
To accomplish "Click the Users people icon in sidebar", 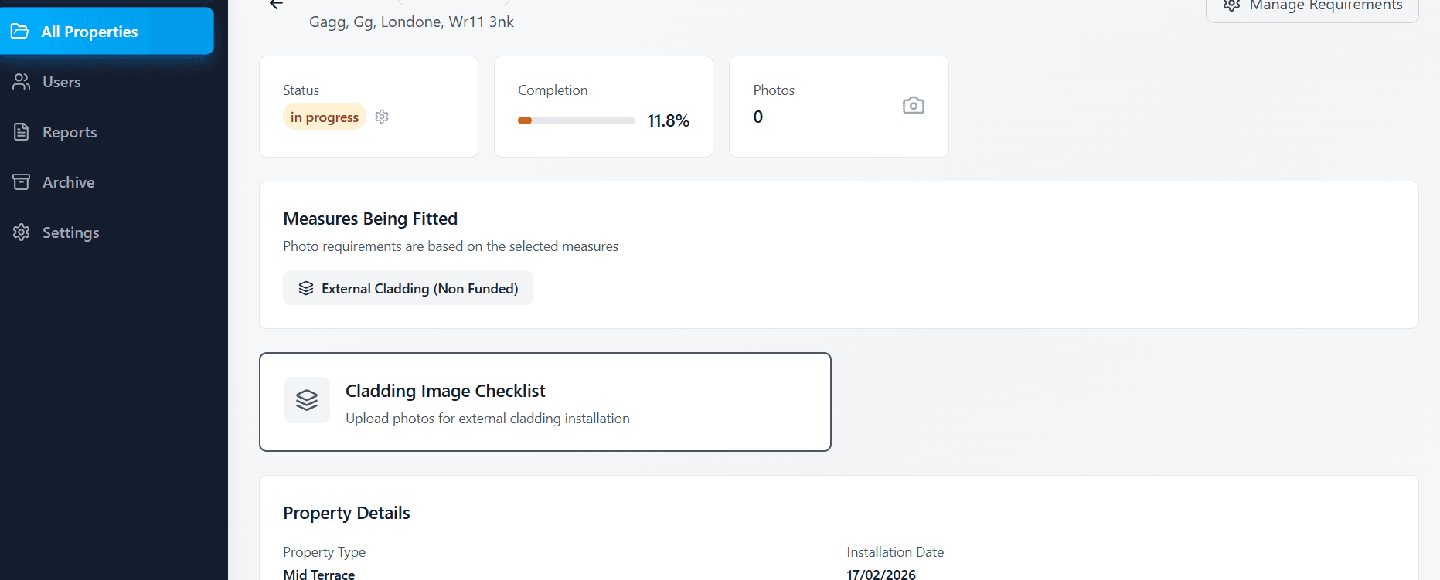I will [x=22, y=82].
